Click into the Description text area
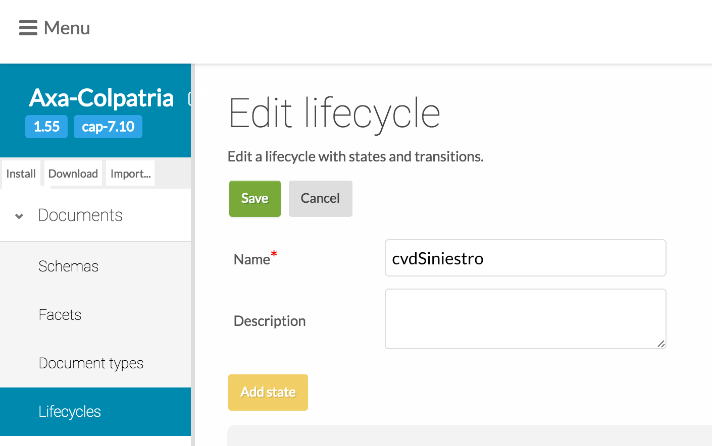 coord(526,319)
